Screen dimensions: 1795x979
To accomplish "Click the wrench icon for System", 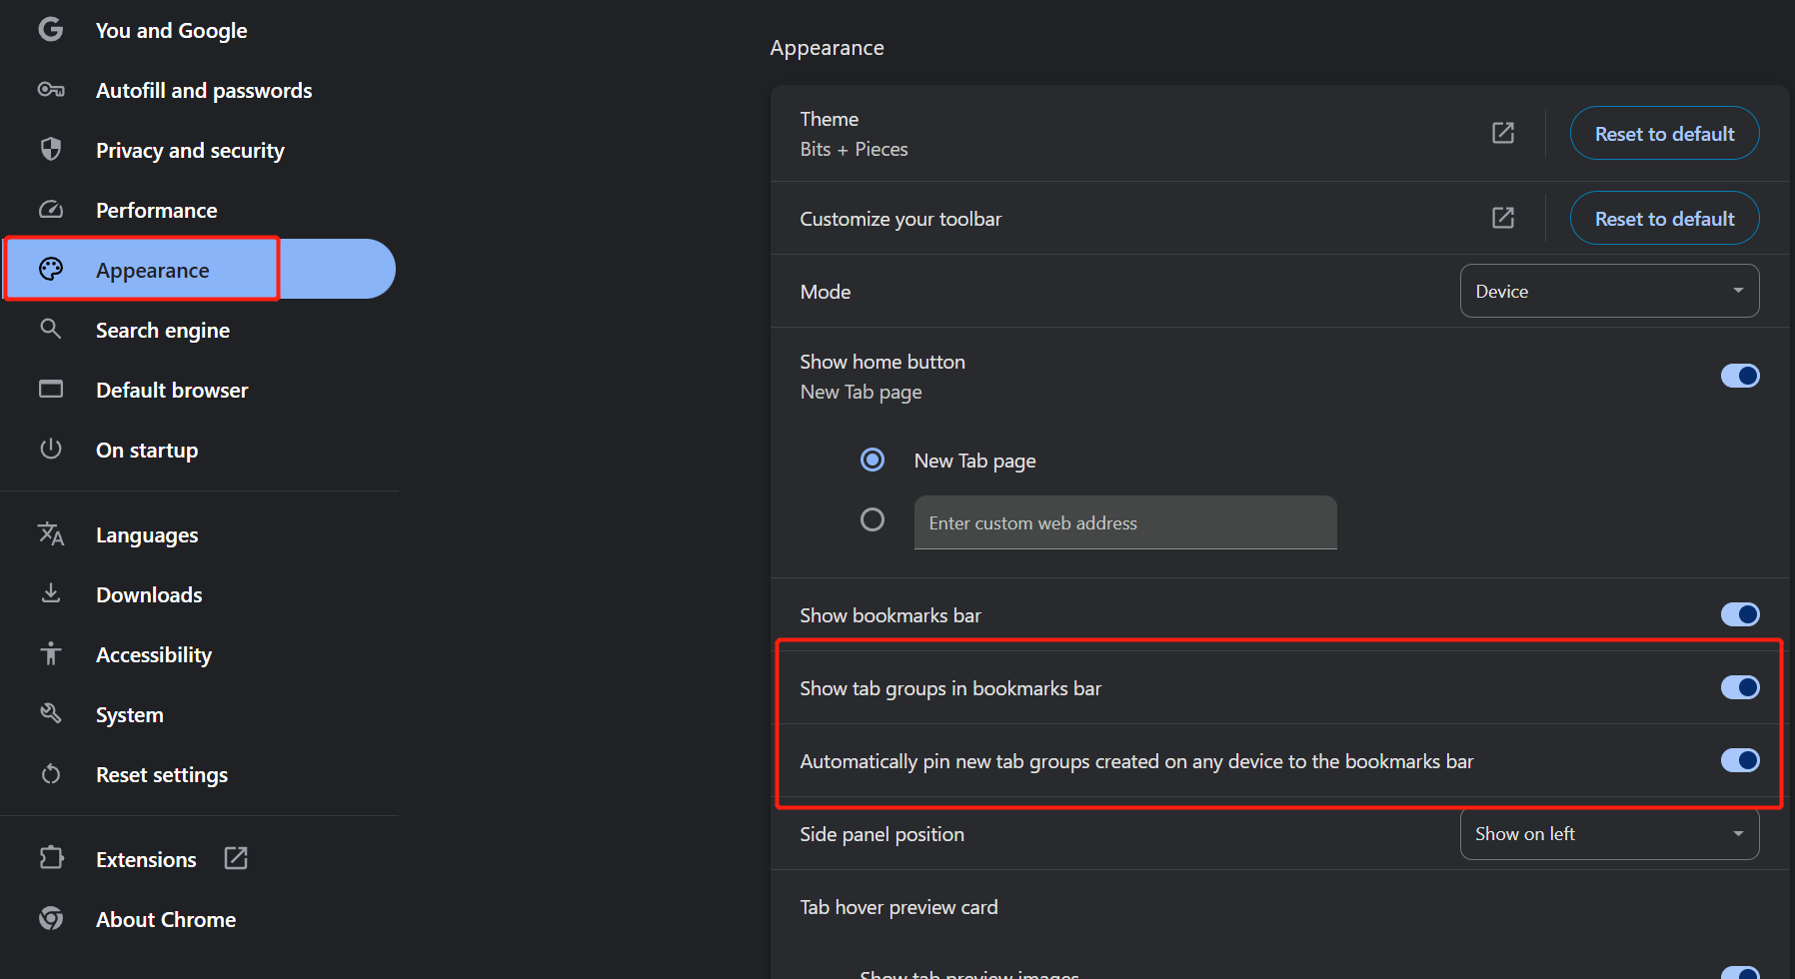I will 51,713.
